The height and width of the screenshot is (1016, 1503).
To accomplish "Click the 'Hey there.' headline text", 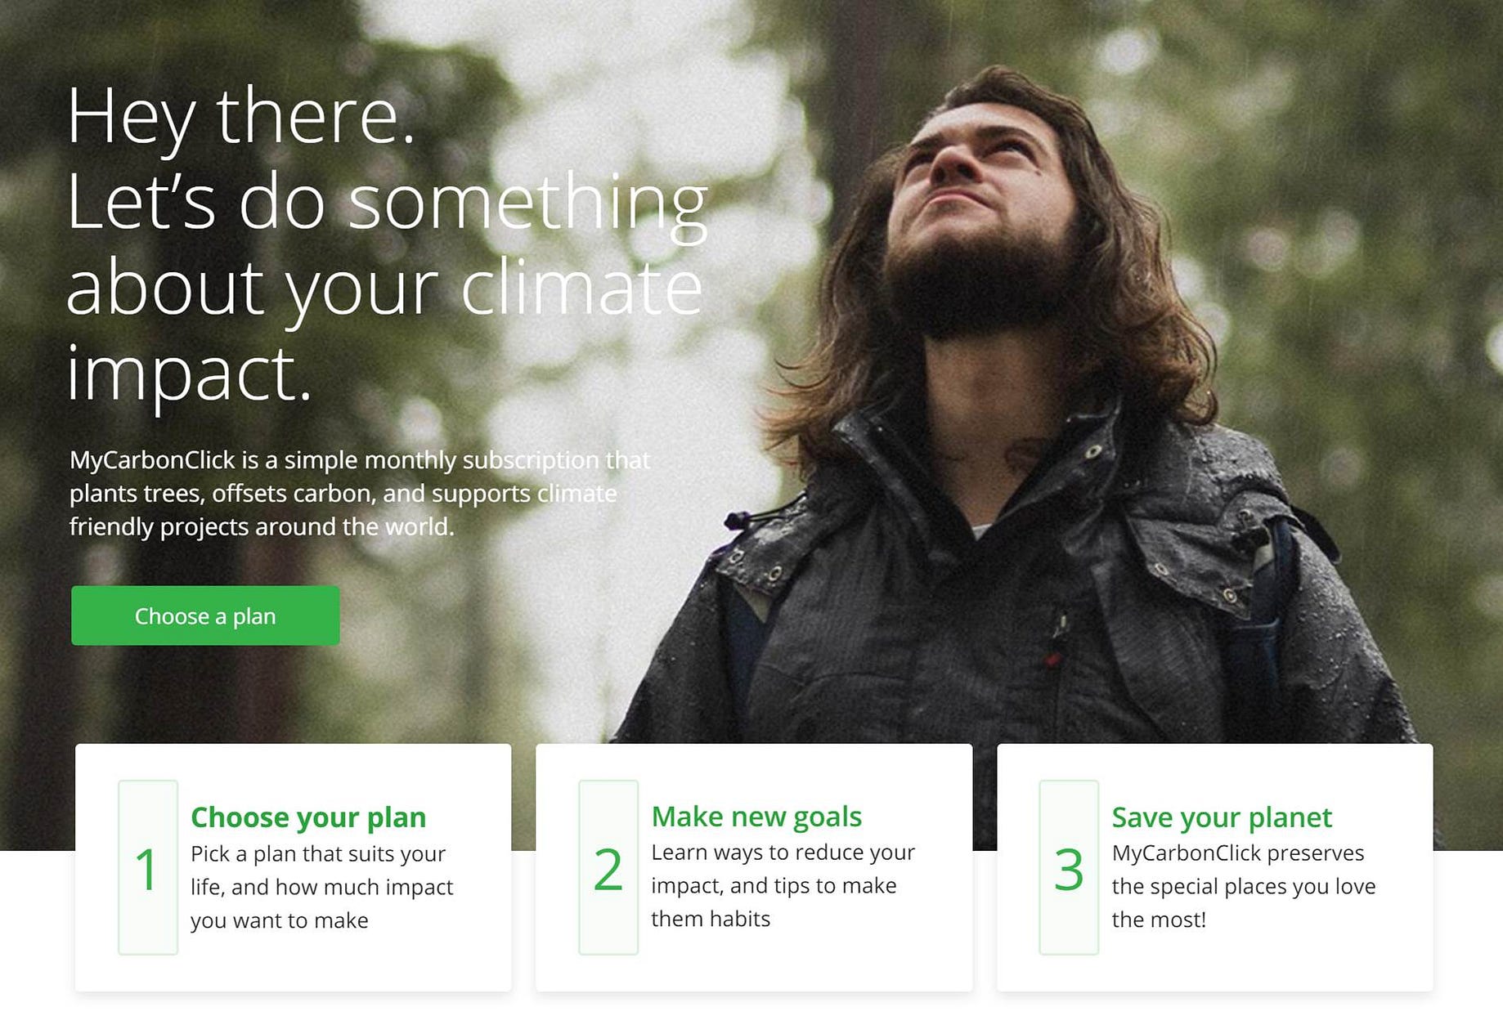I will pos(241,116).
